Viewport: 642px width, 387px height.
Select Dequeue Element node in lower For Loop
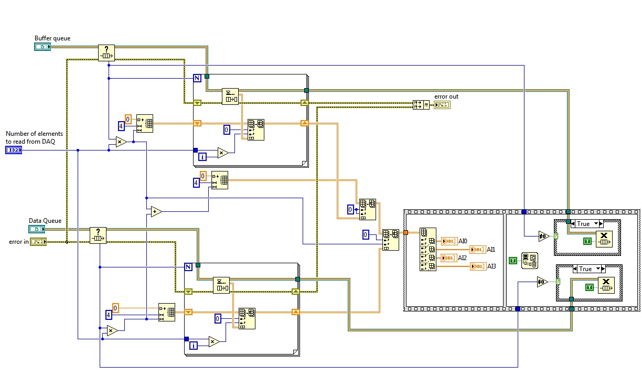pos(221,286)
